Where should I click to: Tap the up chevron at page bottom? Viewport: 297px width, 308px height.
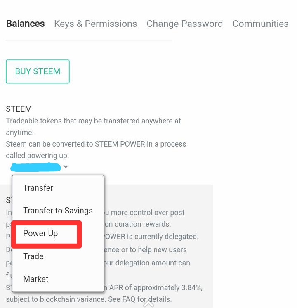pos(148,304)
